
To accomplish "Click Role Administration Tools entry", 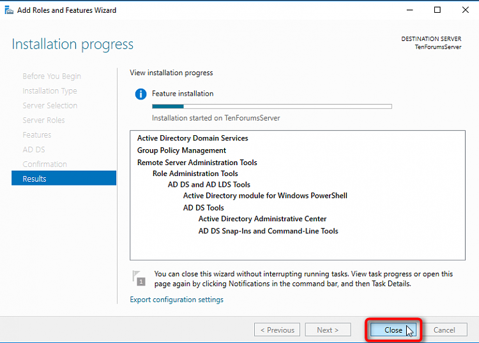I will [x=195, y=173].
